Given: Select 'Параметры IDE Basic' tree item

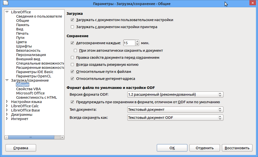Looking at the screenshot, I should point(35,72).
